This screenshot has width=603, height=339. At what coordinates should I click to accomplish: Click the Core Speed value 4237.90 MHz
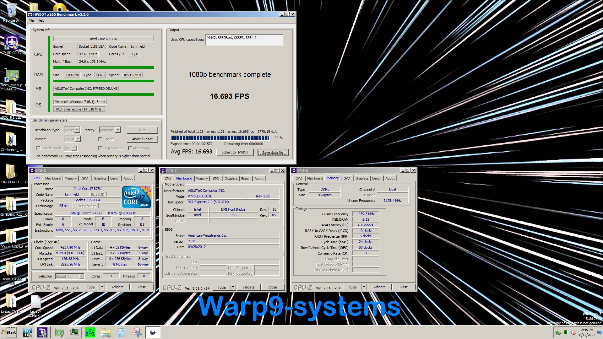[x=70, y=248]
